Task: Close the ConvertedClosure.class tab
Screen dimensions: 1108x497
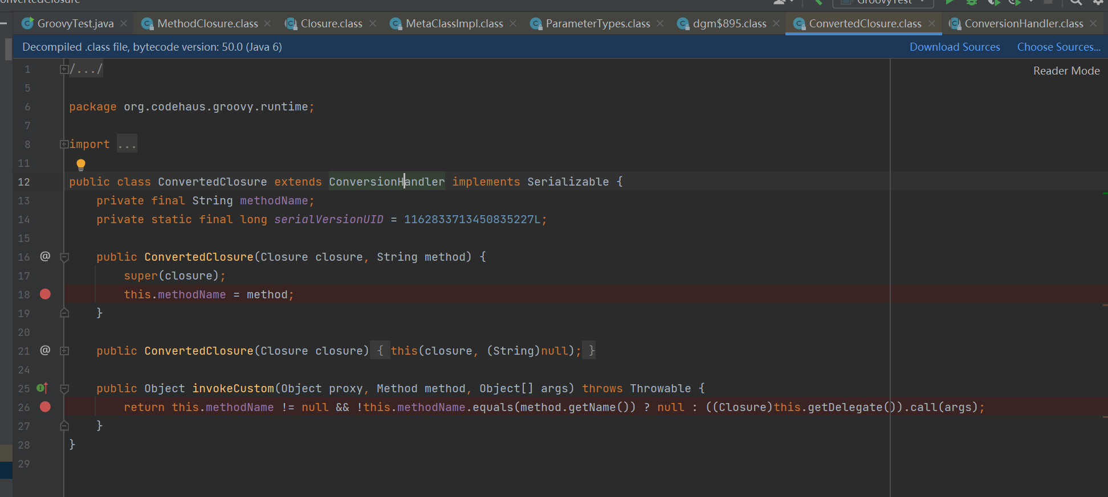Action: [932, 23]
